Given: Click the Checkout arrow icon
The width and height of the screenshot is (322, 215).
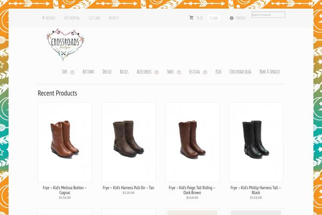Looking at the screenshot, I should tap(231, 18).
